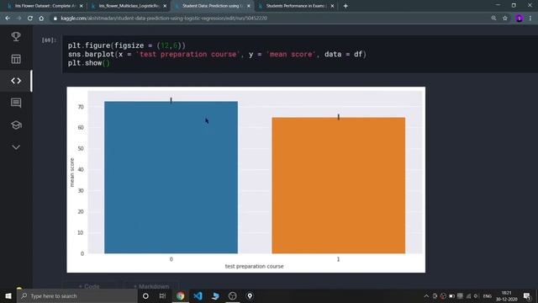Open the Maps pin app on taskbar
The image size is (538, 303).
click(250, 295)
